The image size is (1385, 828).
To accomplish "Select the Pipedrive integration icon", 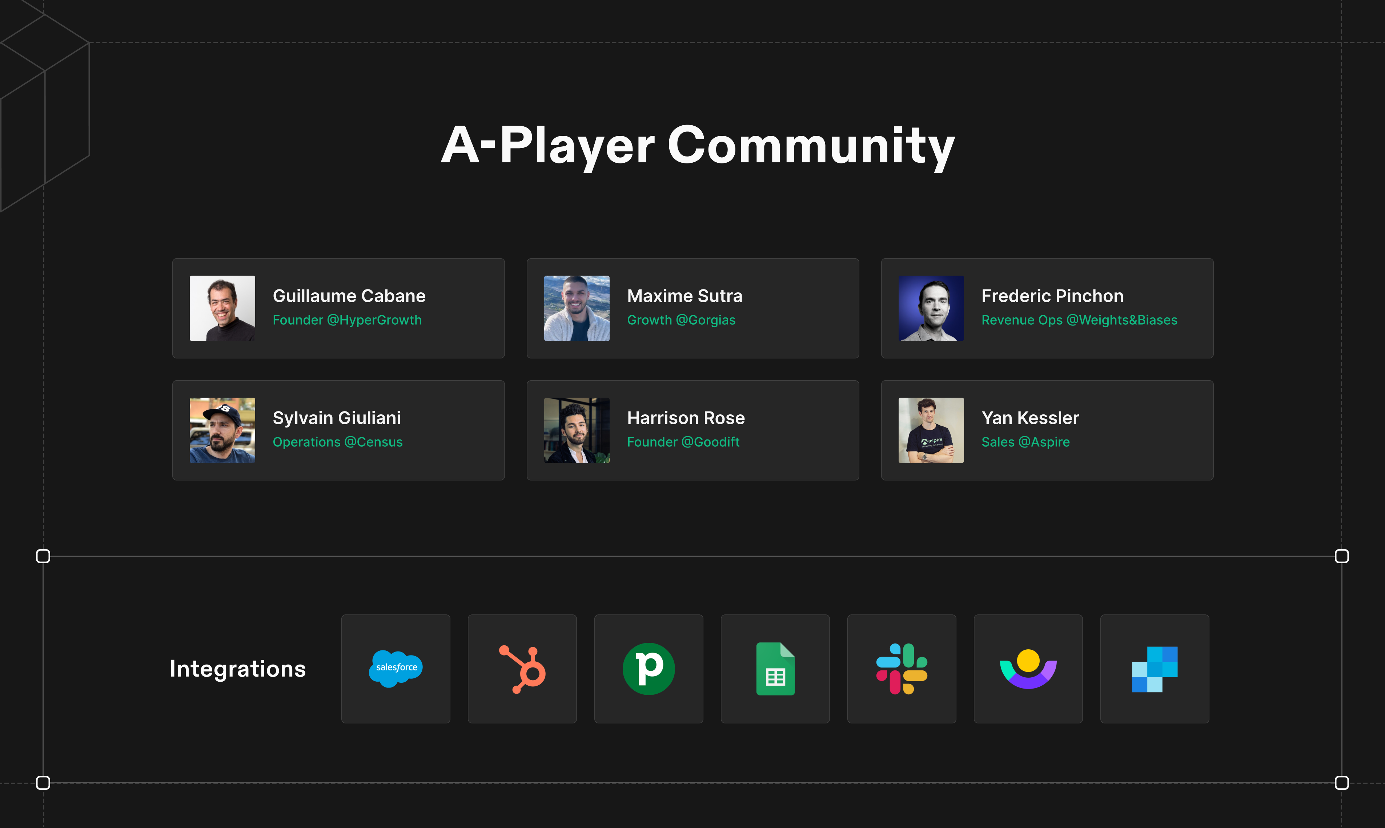I will tap(649, 669).
